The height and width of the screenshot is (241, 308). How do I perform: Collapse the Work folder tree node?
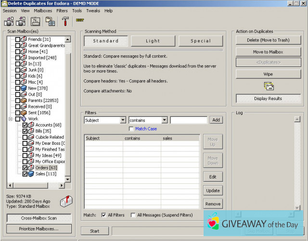click(11, 118)
